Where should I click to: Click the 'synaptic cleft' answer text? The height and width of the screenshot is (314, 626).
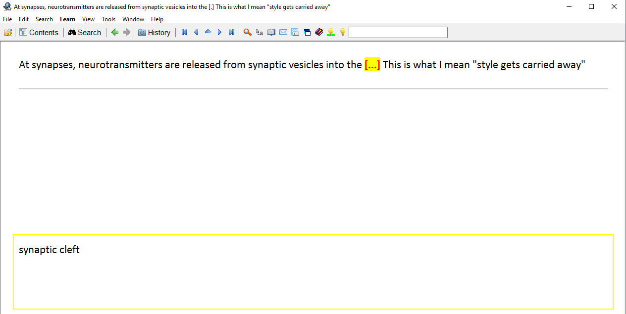[49, 250]
